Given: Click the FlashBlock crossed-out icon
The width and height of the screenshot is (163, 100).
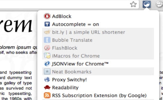Looking at the screenshot, I should tap(47, 48).
